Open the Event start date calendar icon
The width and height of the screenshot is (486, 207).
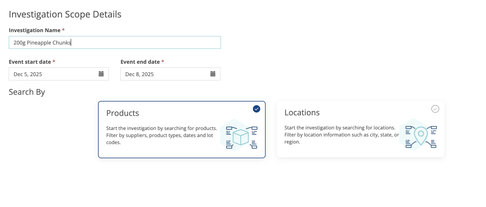pyautogui.click(x=101, y=74)
